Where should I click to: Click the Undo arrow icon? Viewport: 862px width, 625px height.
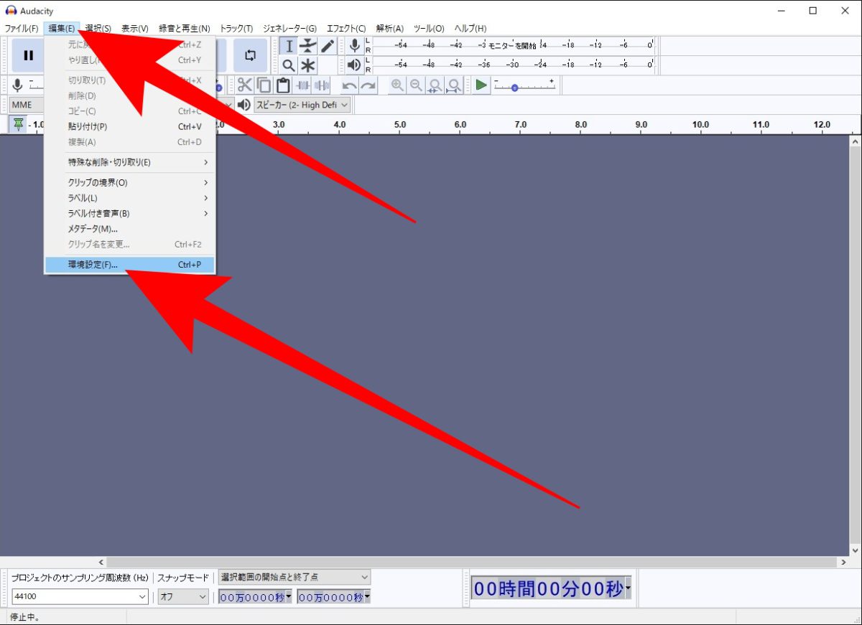349,85
